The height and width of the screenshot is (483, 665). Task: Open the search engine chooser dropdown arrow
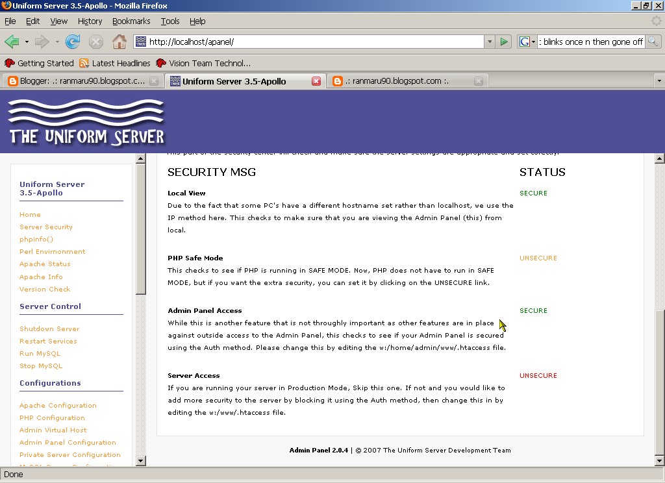(534, 42)
